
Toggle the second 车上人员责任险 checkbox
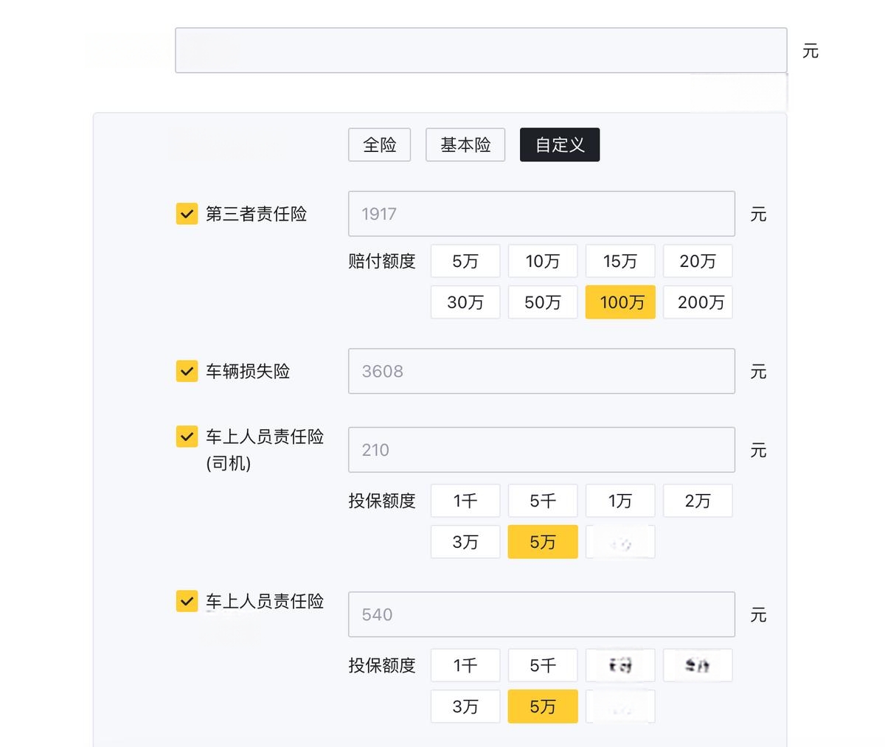[x=187, y=601]
